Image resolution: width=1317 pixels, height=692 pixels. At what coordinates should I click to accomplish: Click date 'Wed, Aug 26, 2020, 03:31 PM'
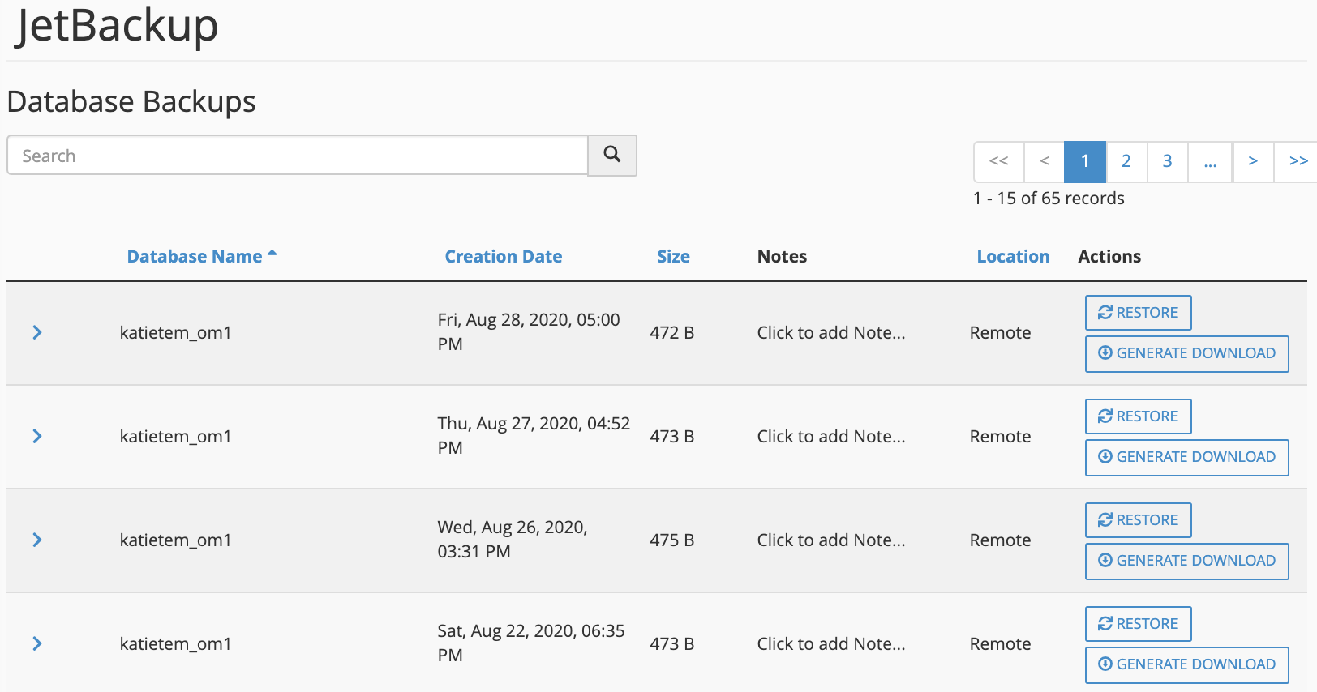(513, 539)
